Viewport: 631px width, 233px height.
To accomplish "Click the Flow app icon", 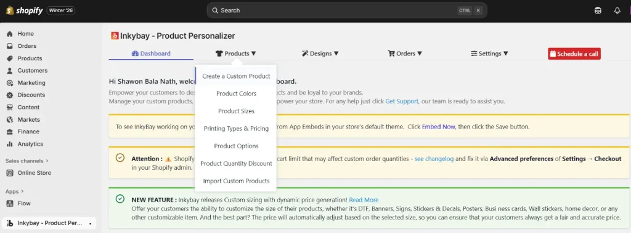I will 10,203.
